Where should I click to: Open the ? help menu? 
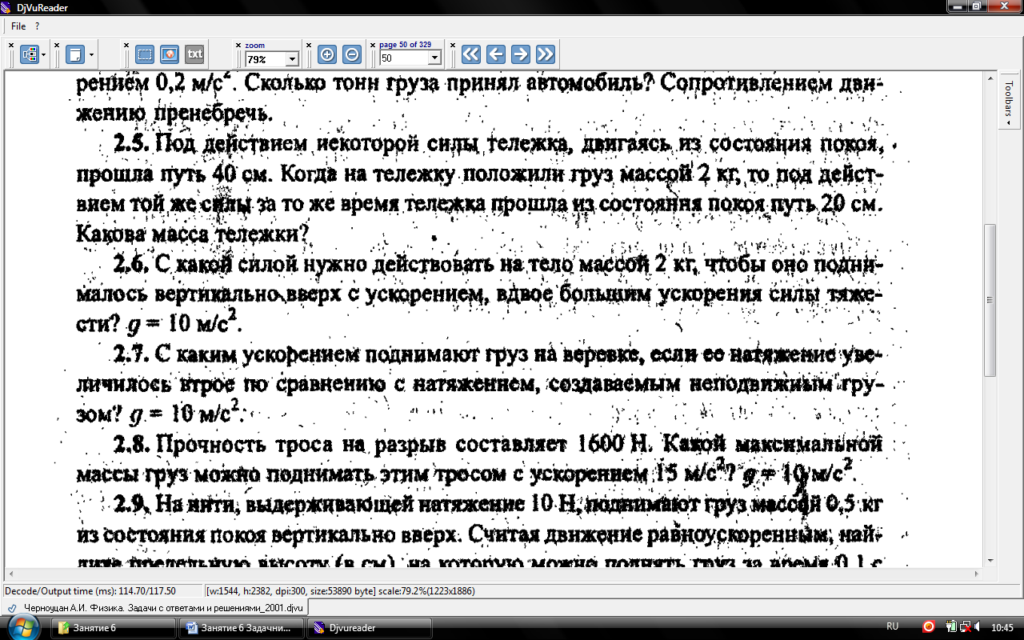coord(37,26)
